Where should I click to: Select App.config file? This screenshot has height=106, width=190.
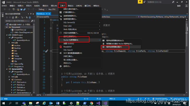(19, 64)
